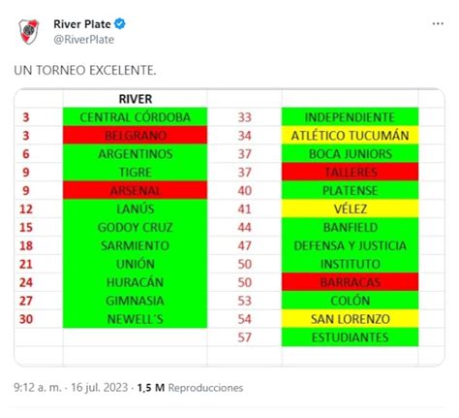Image resolution: width=459 pixels, height=418 pixels.
Task: Select the RIVER header cell
Action: pos(135,99)
